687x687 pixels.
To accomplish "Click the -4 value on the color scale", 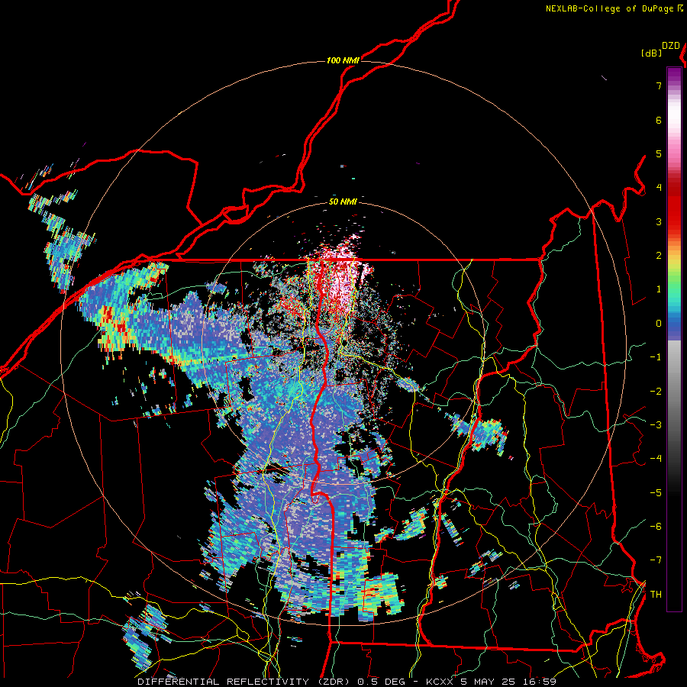I will (656, 459).
